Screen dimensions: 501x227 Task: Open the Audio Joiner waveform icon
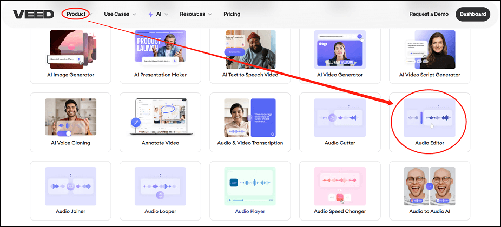click(x=71, y=186)
